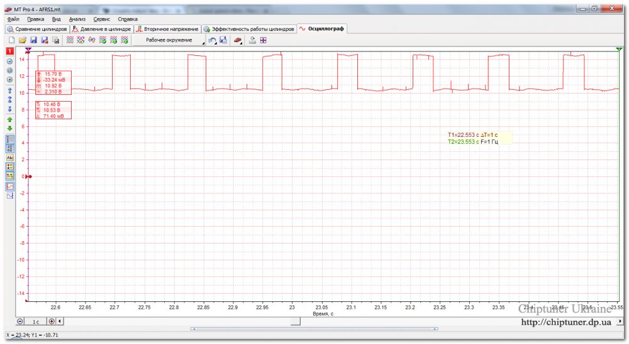Click the -33.24 мВ minimum value
Image resolution: width=629 pixels, height=344 pixels.
click(x=53, y=80)
